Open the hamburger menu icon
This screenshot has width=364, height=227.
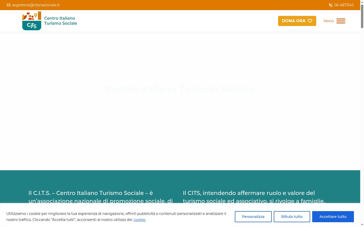pyautogui.click(x=341, y=21)
